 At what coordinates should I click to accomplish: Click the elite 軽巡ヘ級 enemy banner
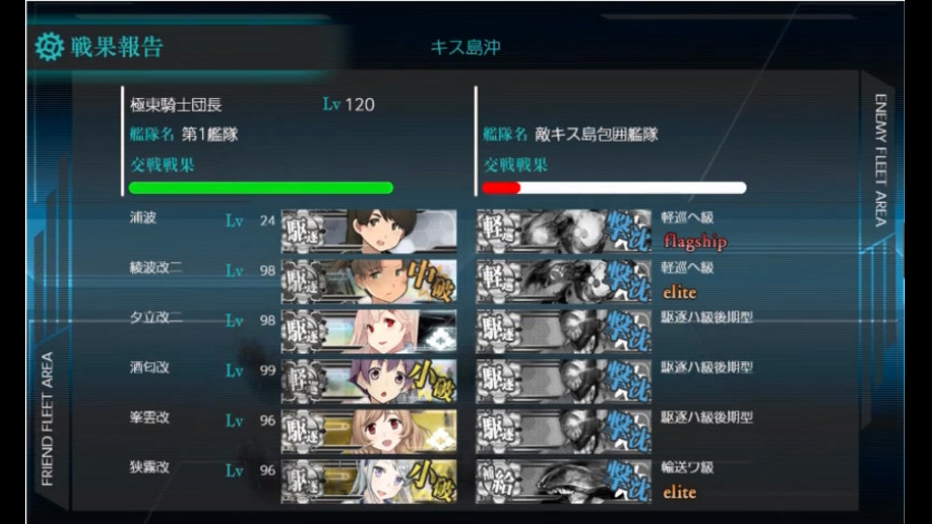563,281
